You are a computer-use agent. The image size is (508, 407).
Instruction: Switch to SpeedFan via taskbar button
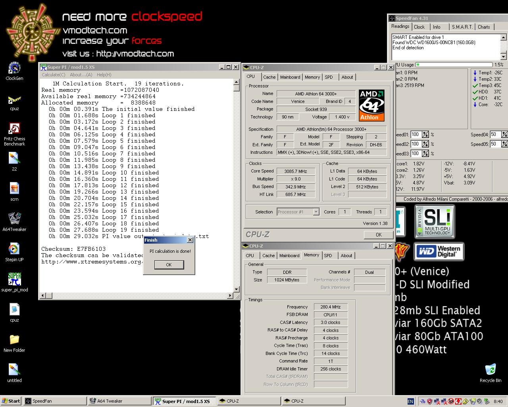pos(55,401)
